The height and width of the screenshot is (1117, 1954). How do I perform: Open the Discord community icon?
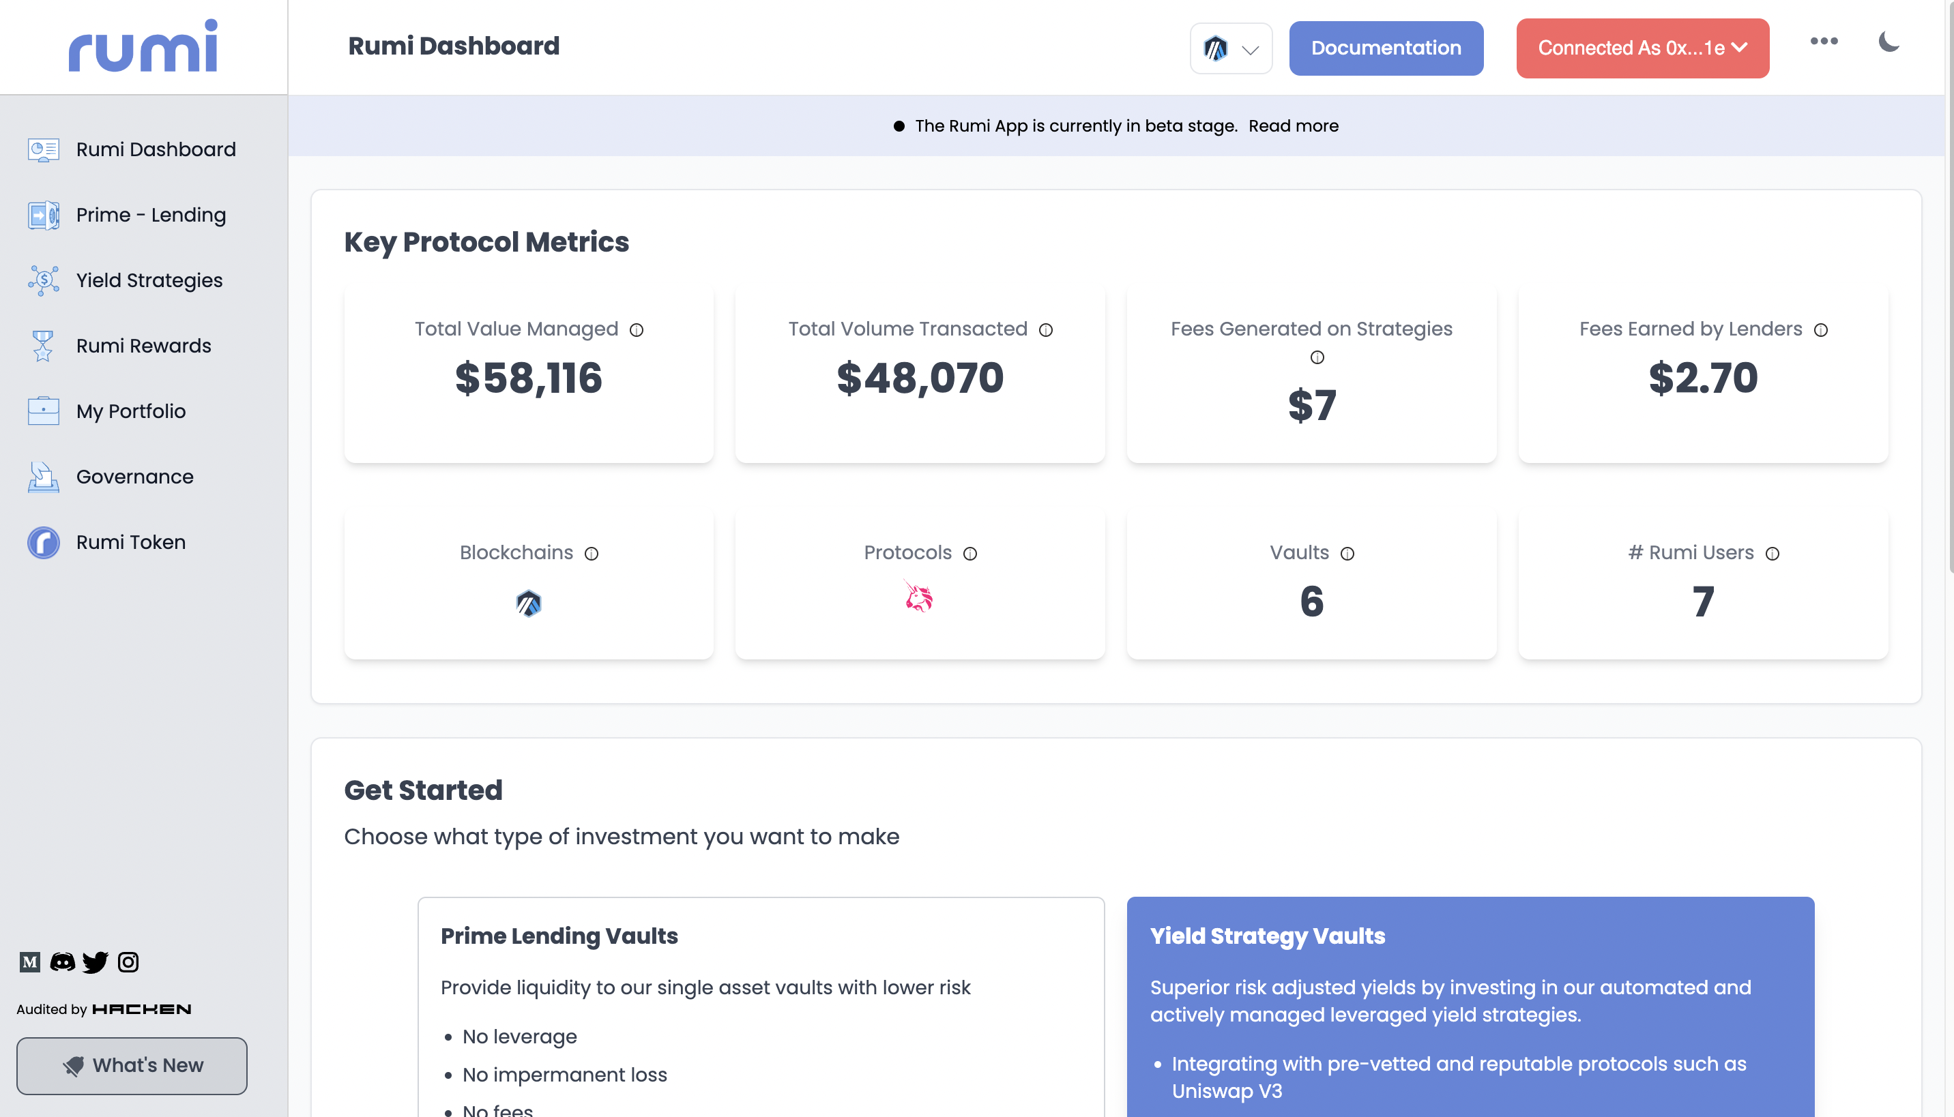point(62,962)
